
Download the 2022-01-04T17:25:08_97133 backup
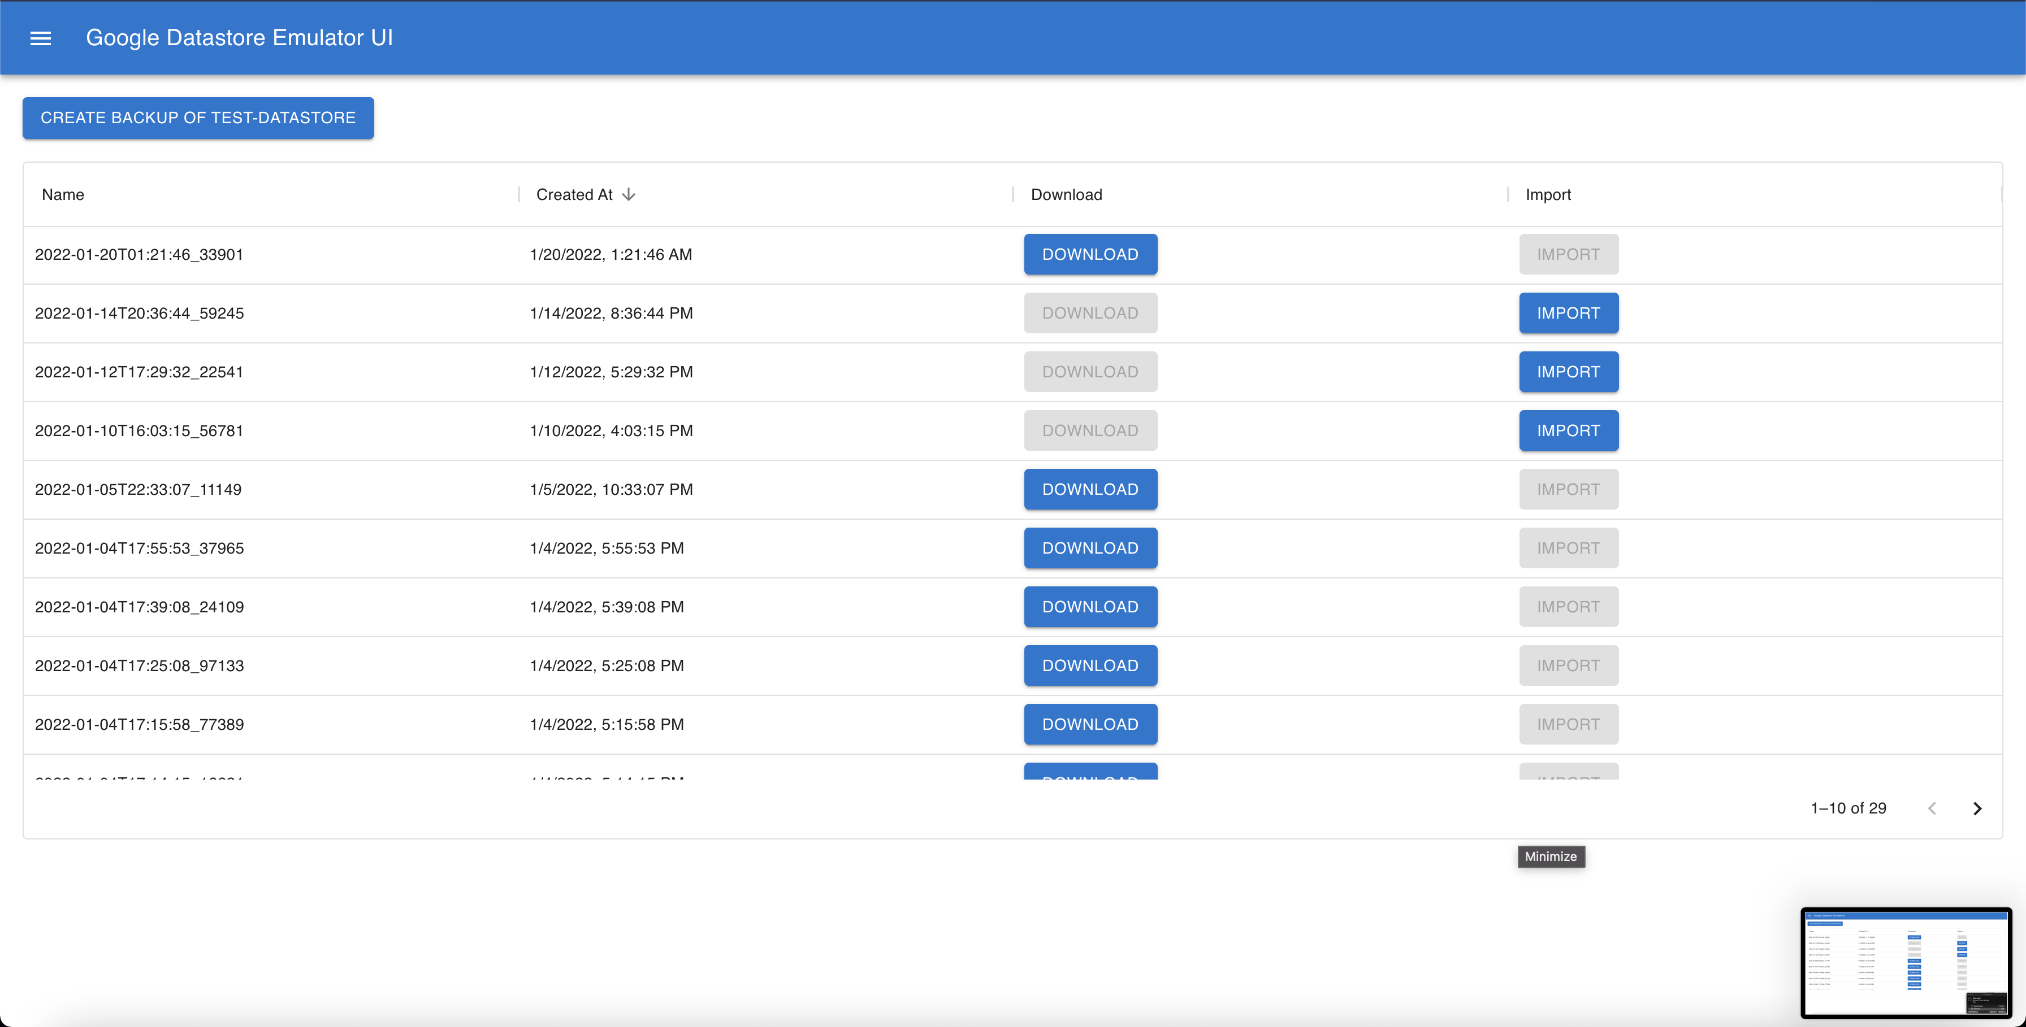coord(1090,665)
